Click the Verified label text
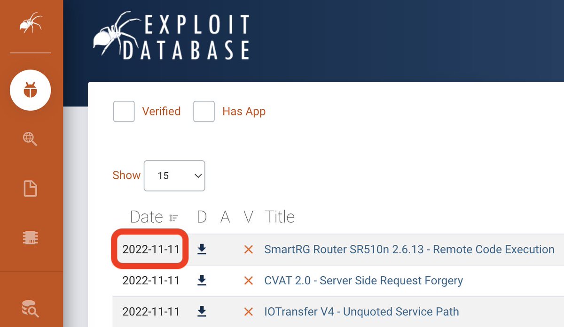Screen dimensions: 564x327 coord(161,112)
